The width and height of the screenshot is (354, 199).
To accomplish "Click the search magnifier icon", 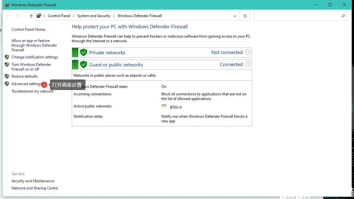I will (343, 16).
